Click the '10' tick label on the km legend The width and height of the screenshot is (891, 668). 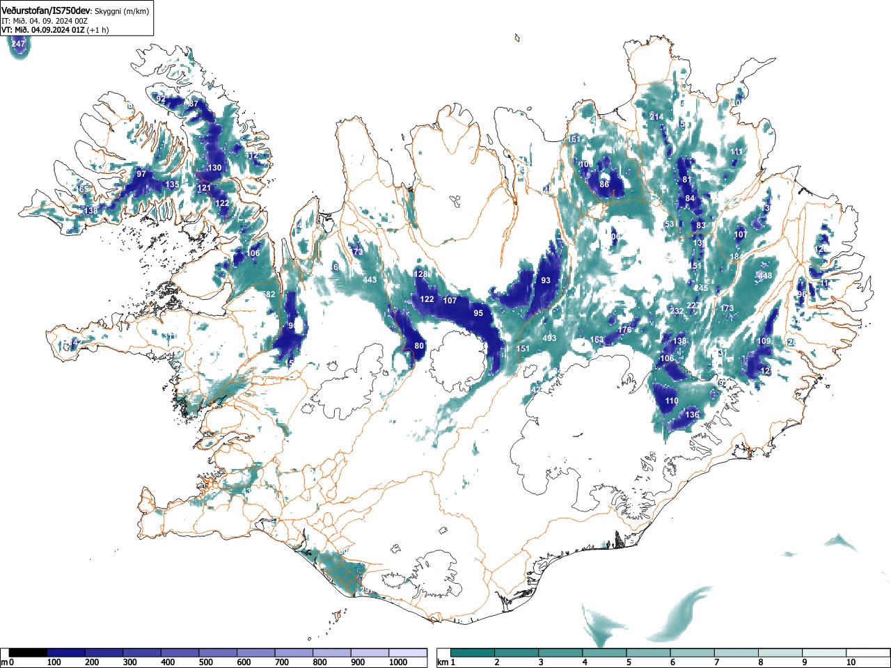[850, 662]
